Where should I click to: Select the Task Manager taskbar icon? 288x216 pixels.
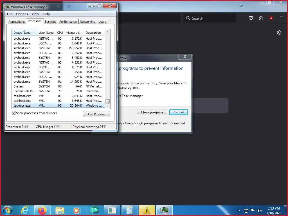coord(164,210)
